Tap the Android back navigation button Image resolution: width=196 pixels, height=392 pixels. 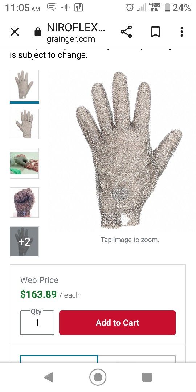pyautogui.click(x=49, y=377)
